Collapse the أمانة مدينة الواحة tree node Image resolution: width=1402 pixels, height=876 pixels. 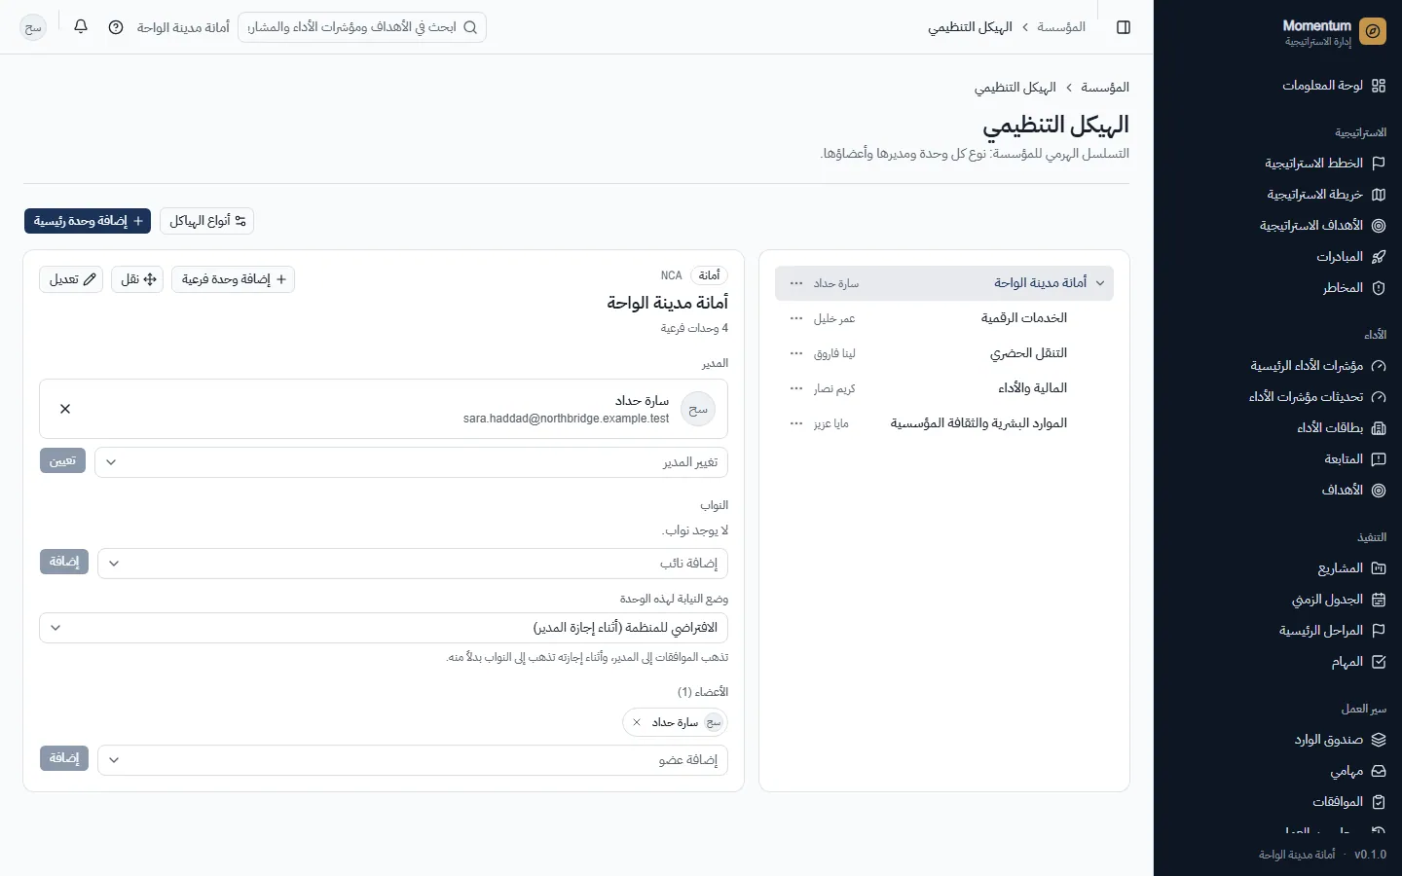[x=1100, y=283]
